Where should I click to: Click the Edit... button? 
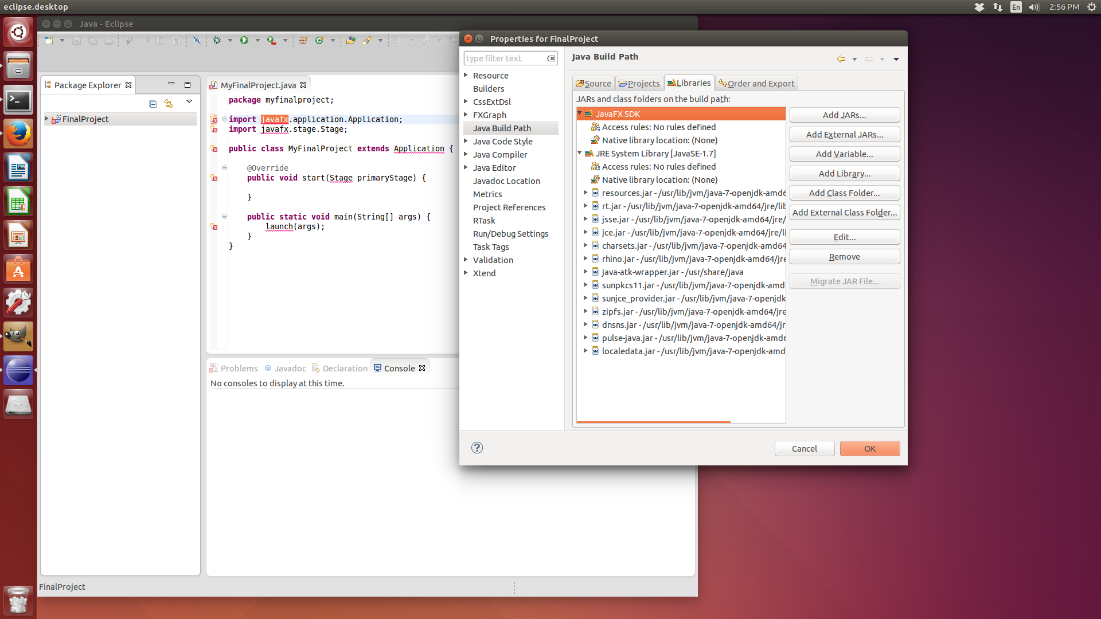click(844, 237)
